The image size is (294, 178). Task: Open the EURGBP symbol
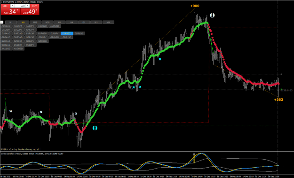[42, 33]
